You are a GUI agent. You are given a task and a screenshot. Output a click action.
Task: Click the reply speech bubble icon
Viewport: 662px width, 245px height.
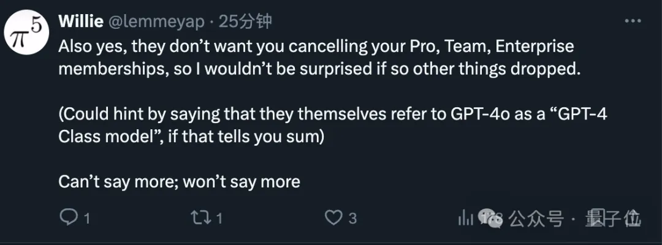[67, 217]
